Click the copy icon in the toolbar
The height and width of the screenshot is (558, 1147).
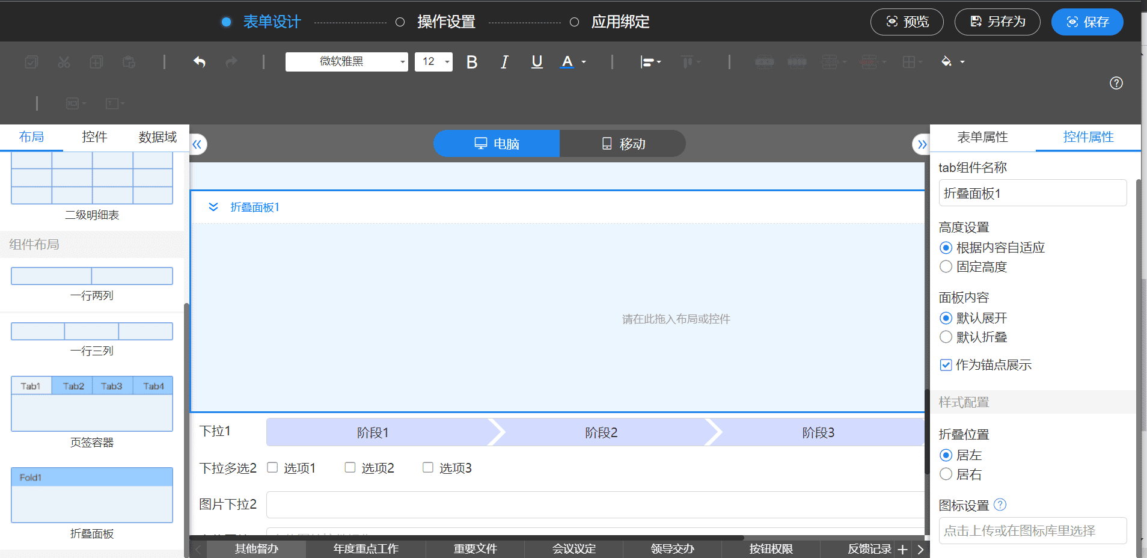(96, 62)
